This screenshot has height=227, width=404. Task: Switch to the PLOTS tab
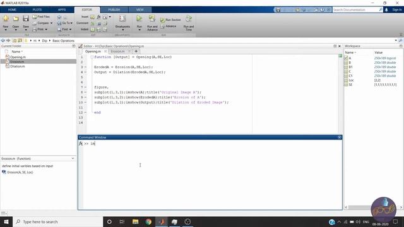[37, 10]
